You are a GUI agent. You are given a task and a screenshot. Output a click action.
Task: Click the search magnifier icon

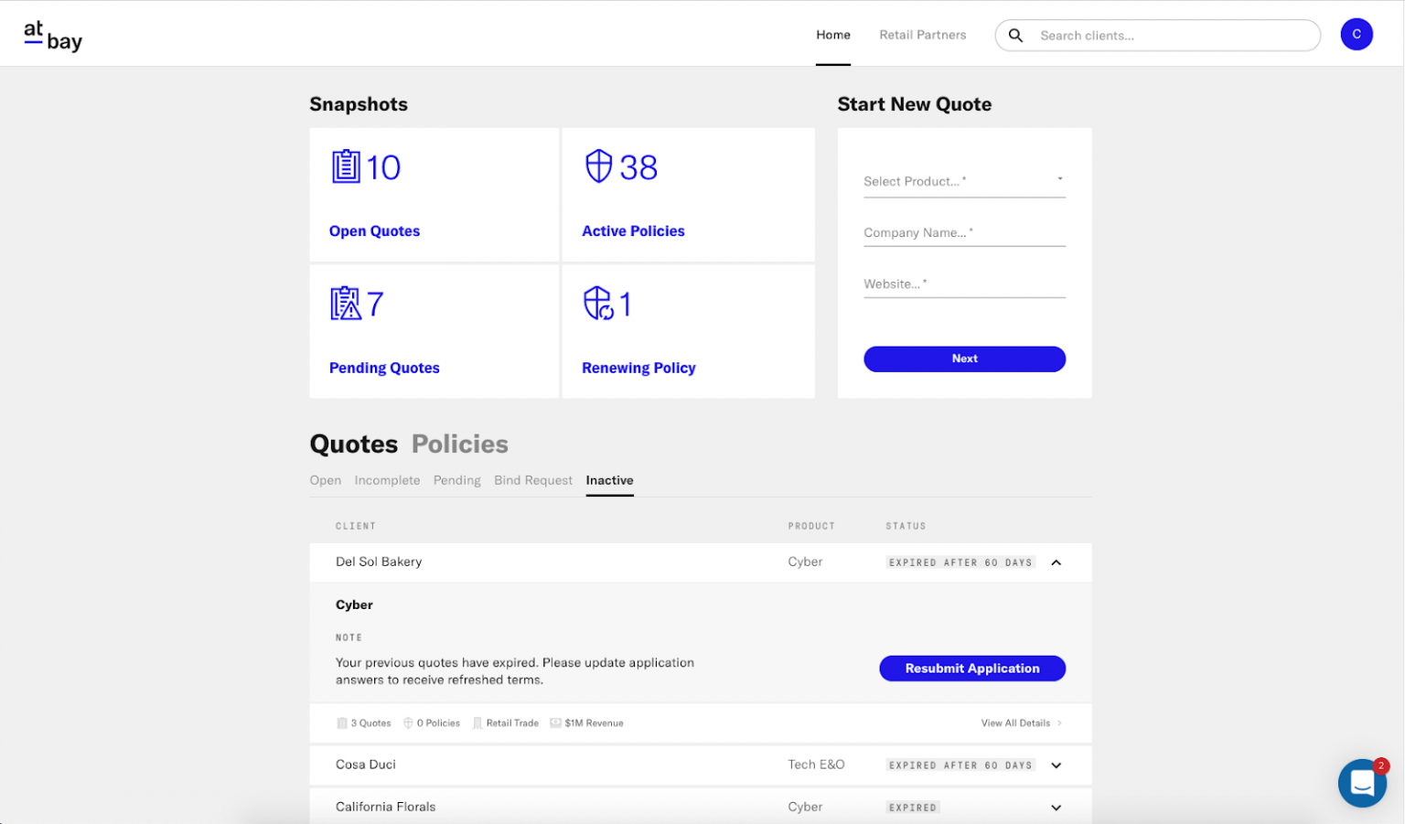coord(1015,36)
